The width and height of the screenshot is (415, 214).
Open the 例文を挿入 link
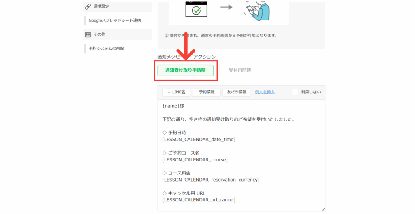[x=265, y=92]
